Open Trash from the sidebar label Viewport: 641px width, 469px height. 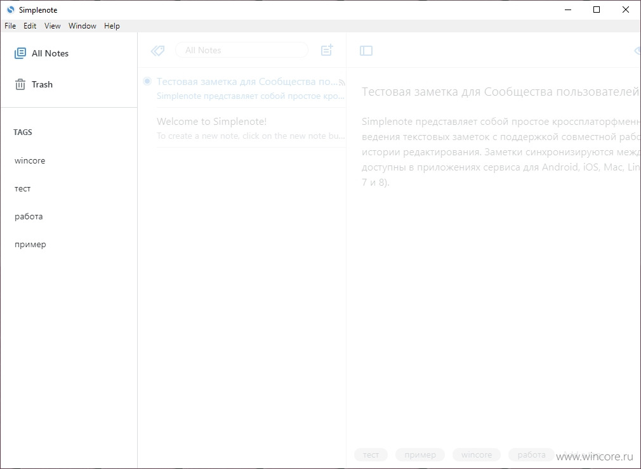[42, 84]
